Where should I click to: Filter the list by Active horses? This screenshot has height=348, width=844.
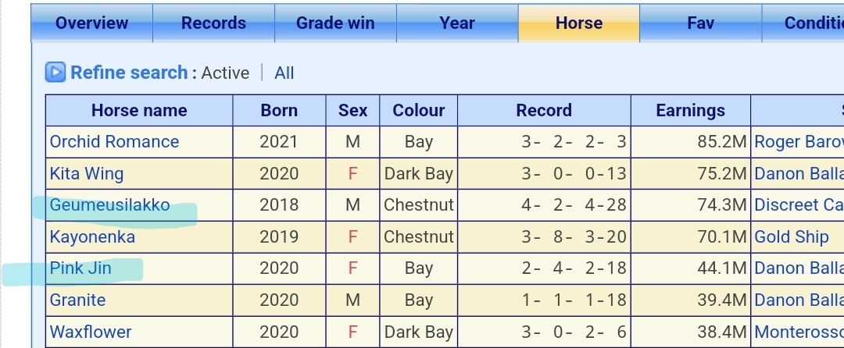point(226,73)
